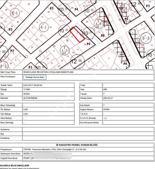Click the Kısıtlama label
This screenshot has height=169, width=155.
coord(5,138)
